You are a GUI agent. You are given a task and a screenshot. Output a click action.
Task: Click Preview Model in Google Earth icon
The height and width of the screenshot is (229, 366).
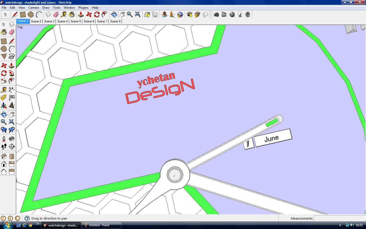pyautogui.click(x=180, y=15)
